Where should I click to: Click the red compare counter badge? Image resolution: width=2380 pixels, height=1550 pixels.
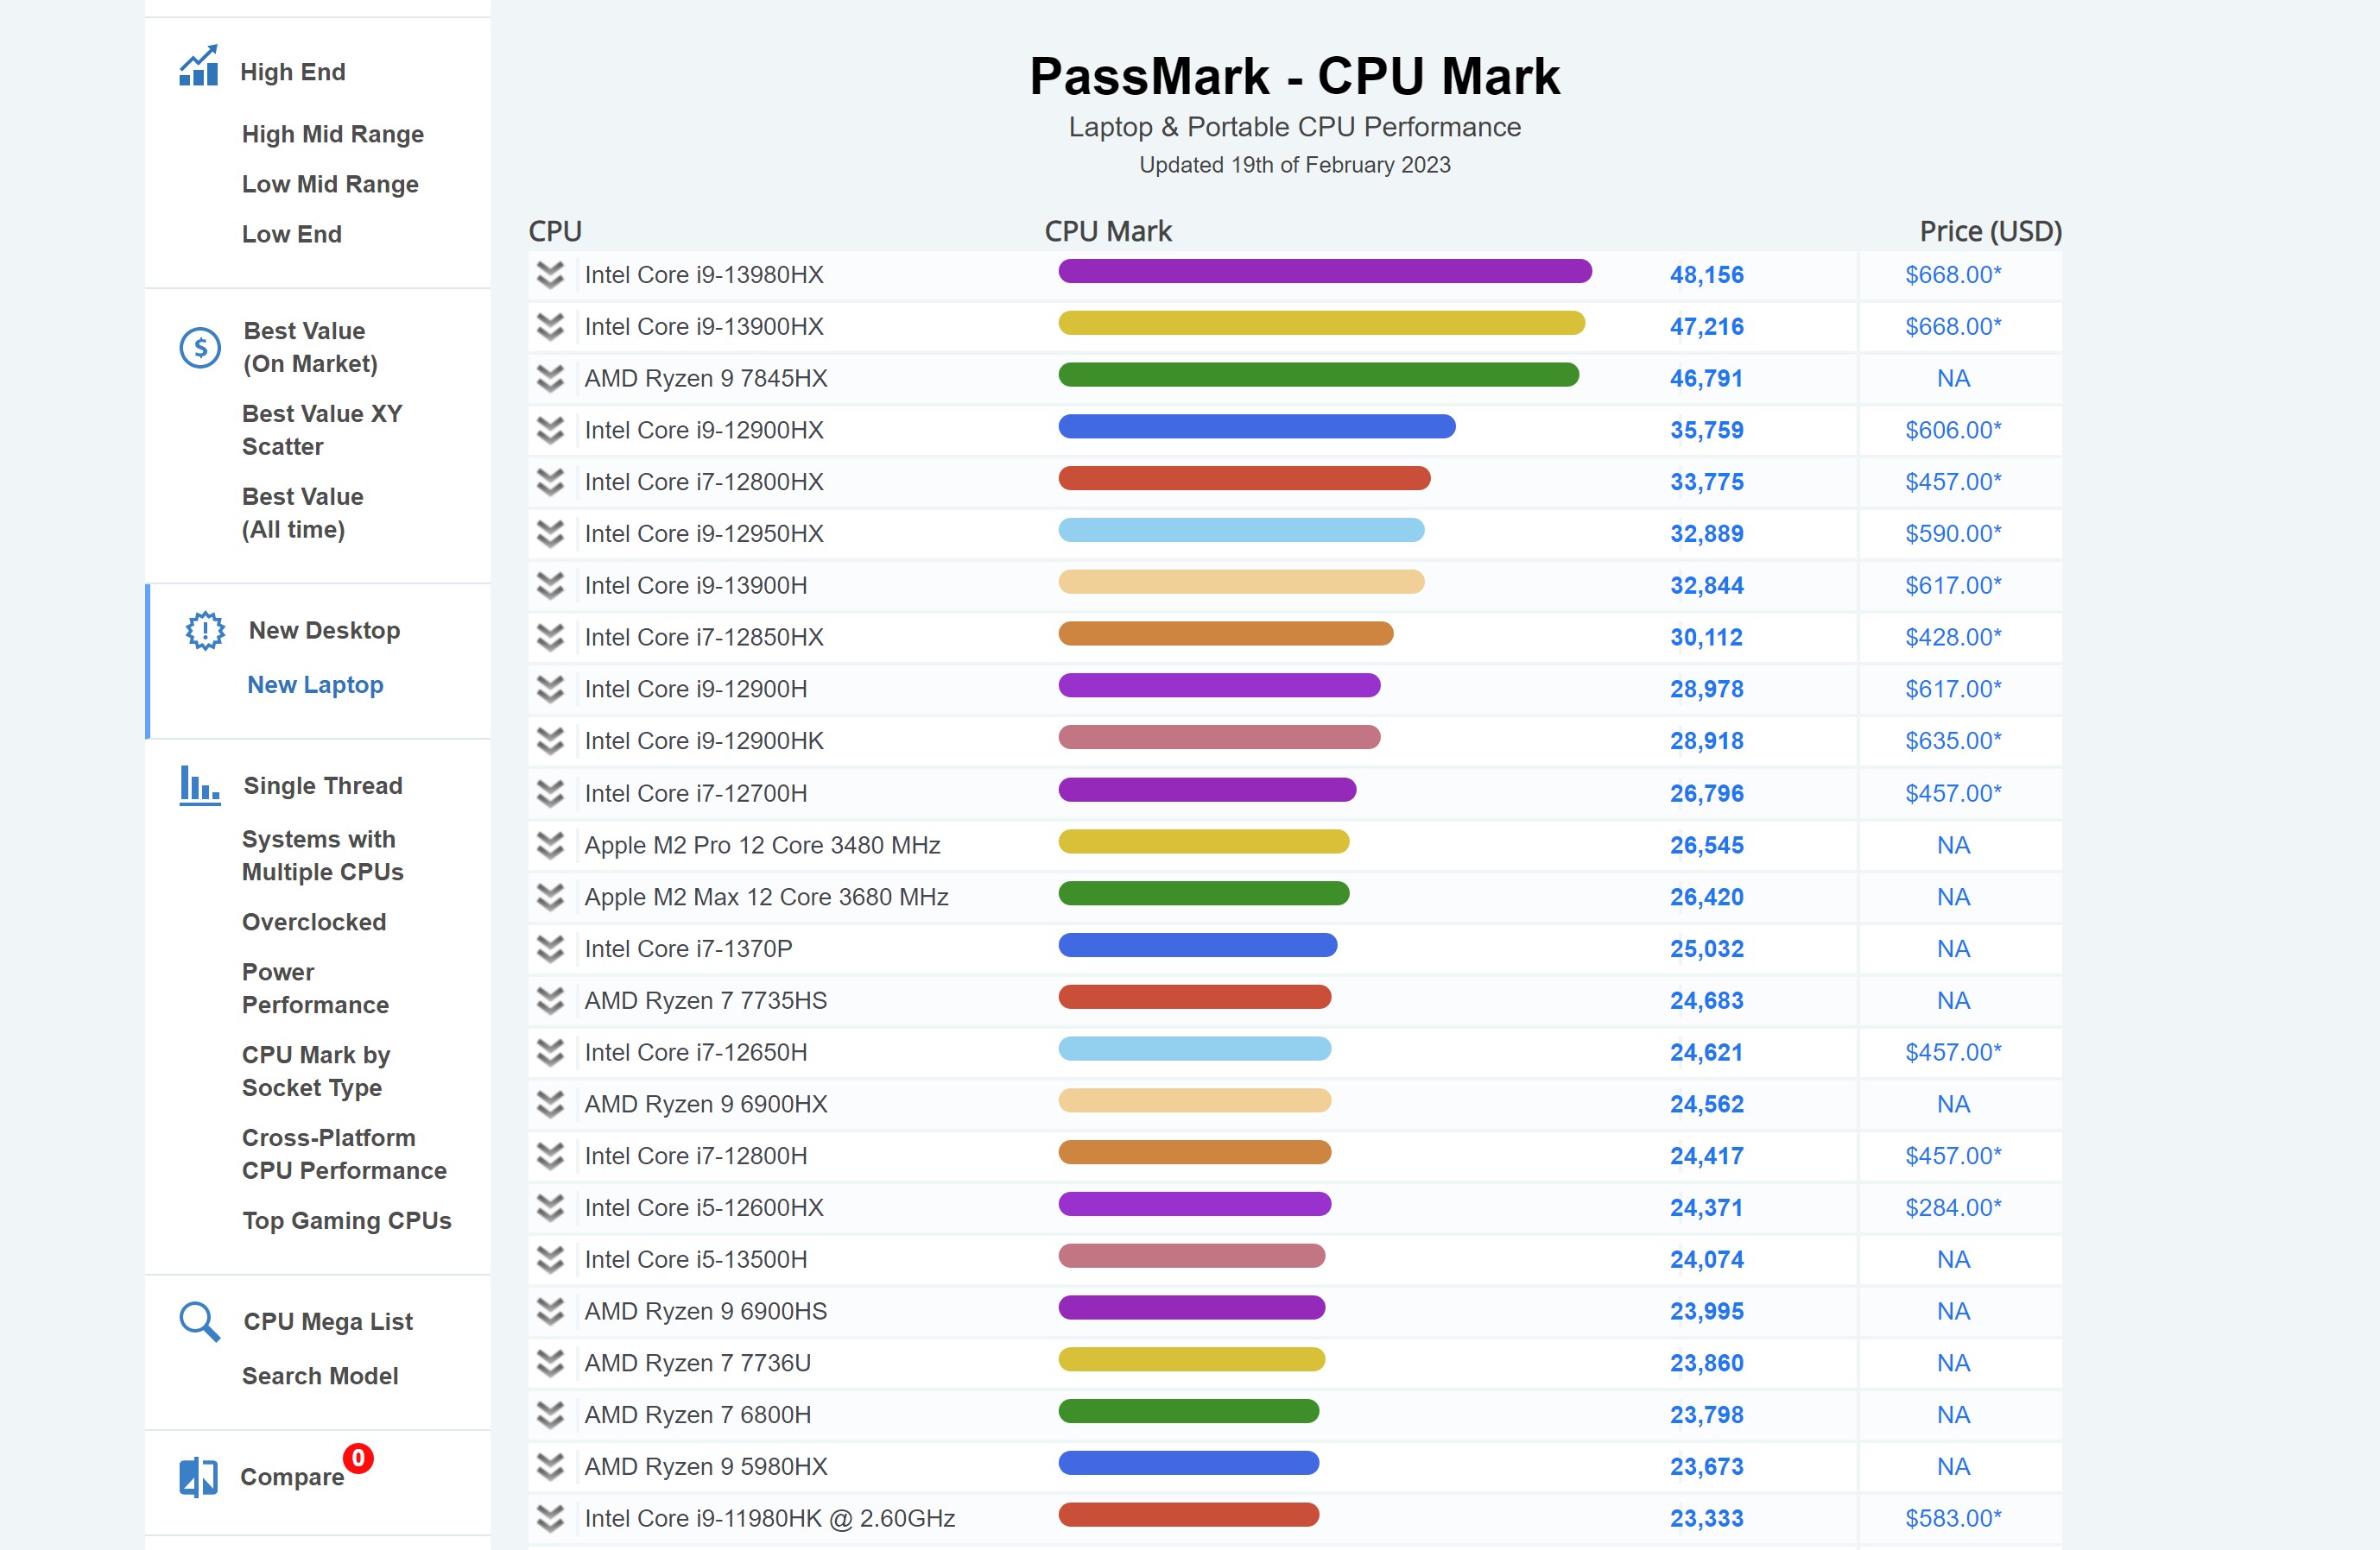[358, 1458]
